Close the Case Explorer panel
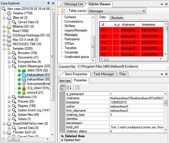 [x=53, y=3]
